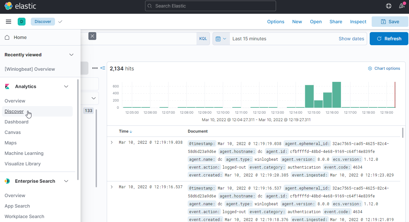Collapse the Analytics section
Screen dimensions: 409x222
point(66,86)
